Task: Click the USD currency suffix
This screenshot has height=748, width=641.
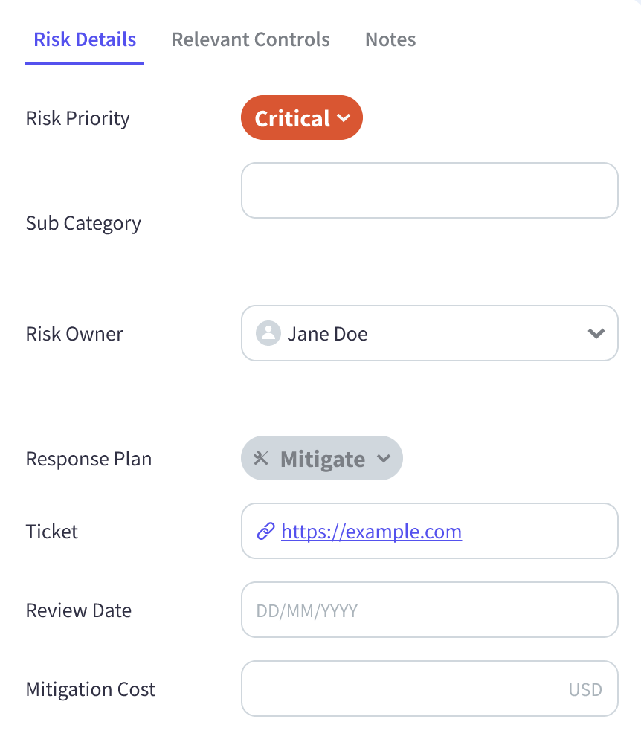Action: tap(585, 689)
